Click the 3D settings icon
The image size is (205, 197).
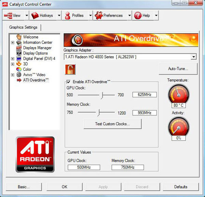click(x=19, y=64)
